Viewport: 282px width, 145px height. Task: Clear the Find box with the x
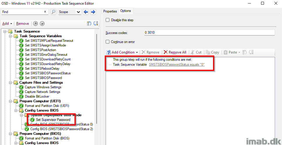[45, 12]
